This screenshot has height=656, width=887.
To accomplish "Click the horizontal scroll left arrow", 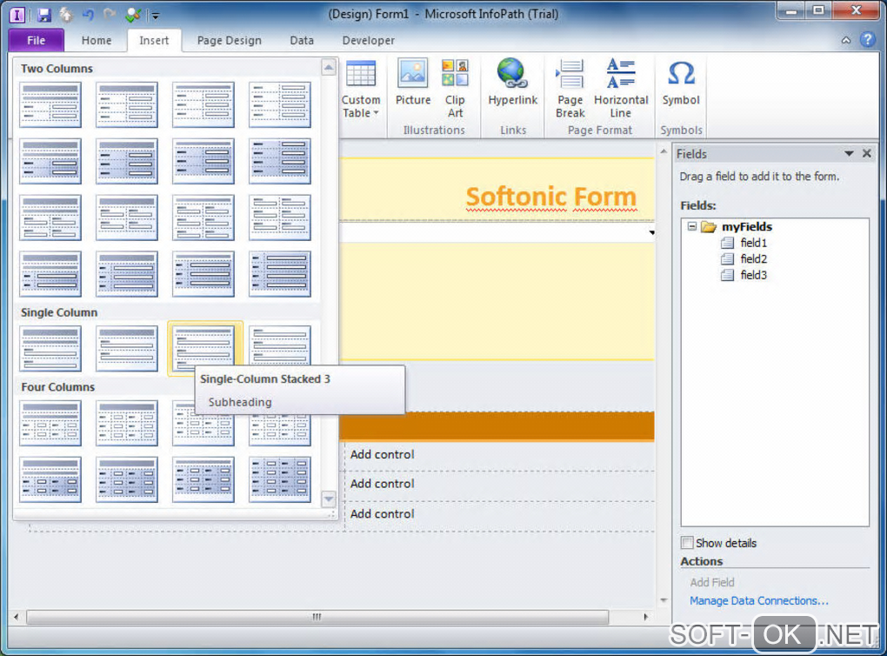I will tap(16, 617).
